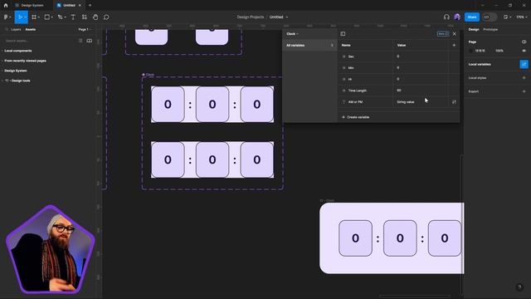531x299 pixels.
Task: Select the Comment tool
Action: 106,17
